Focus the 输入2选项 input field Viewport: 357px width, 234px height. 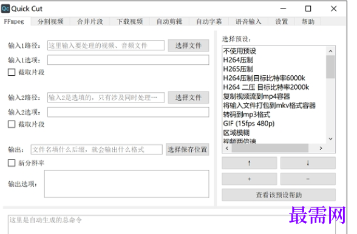[x=128, y=112]
